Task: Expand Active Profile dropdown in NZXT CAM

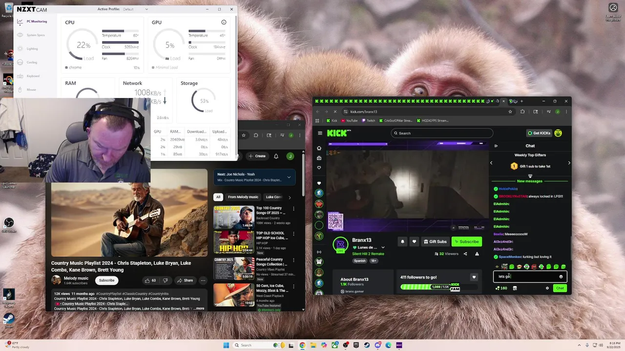Action: point(136,9)
